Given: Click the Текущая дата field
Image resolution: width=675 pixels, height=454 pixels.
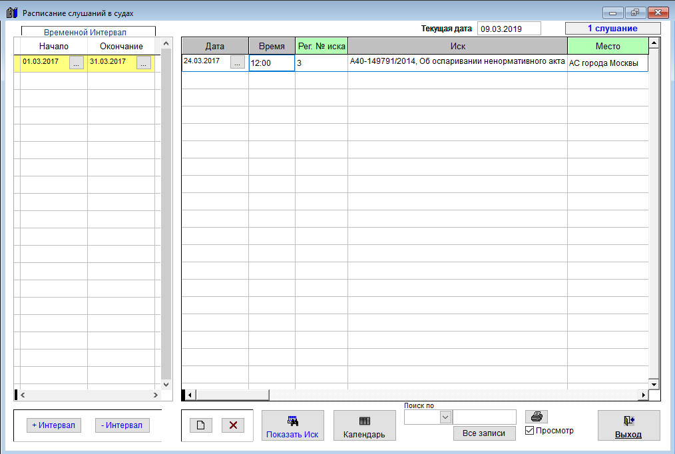Looking at the screenshot, I should pyautogui.click(x=509, y=29).
